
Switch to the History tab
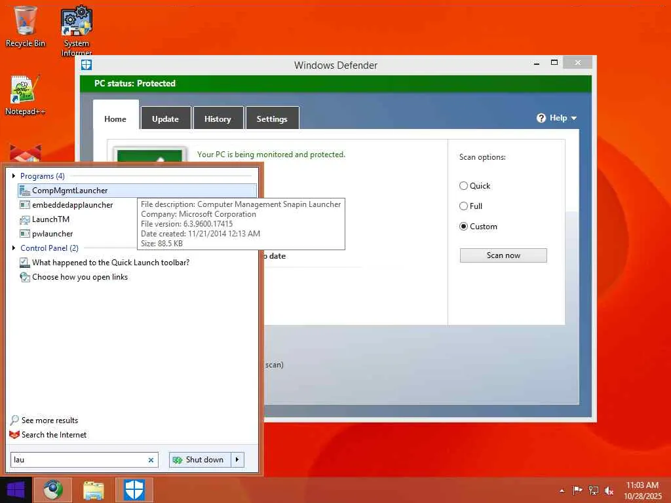(x=218, y=119)
